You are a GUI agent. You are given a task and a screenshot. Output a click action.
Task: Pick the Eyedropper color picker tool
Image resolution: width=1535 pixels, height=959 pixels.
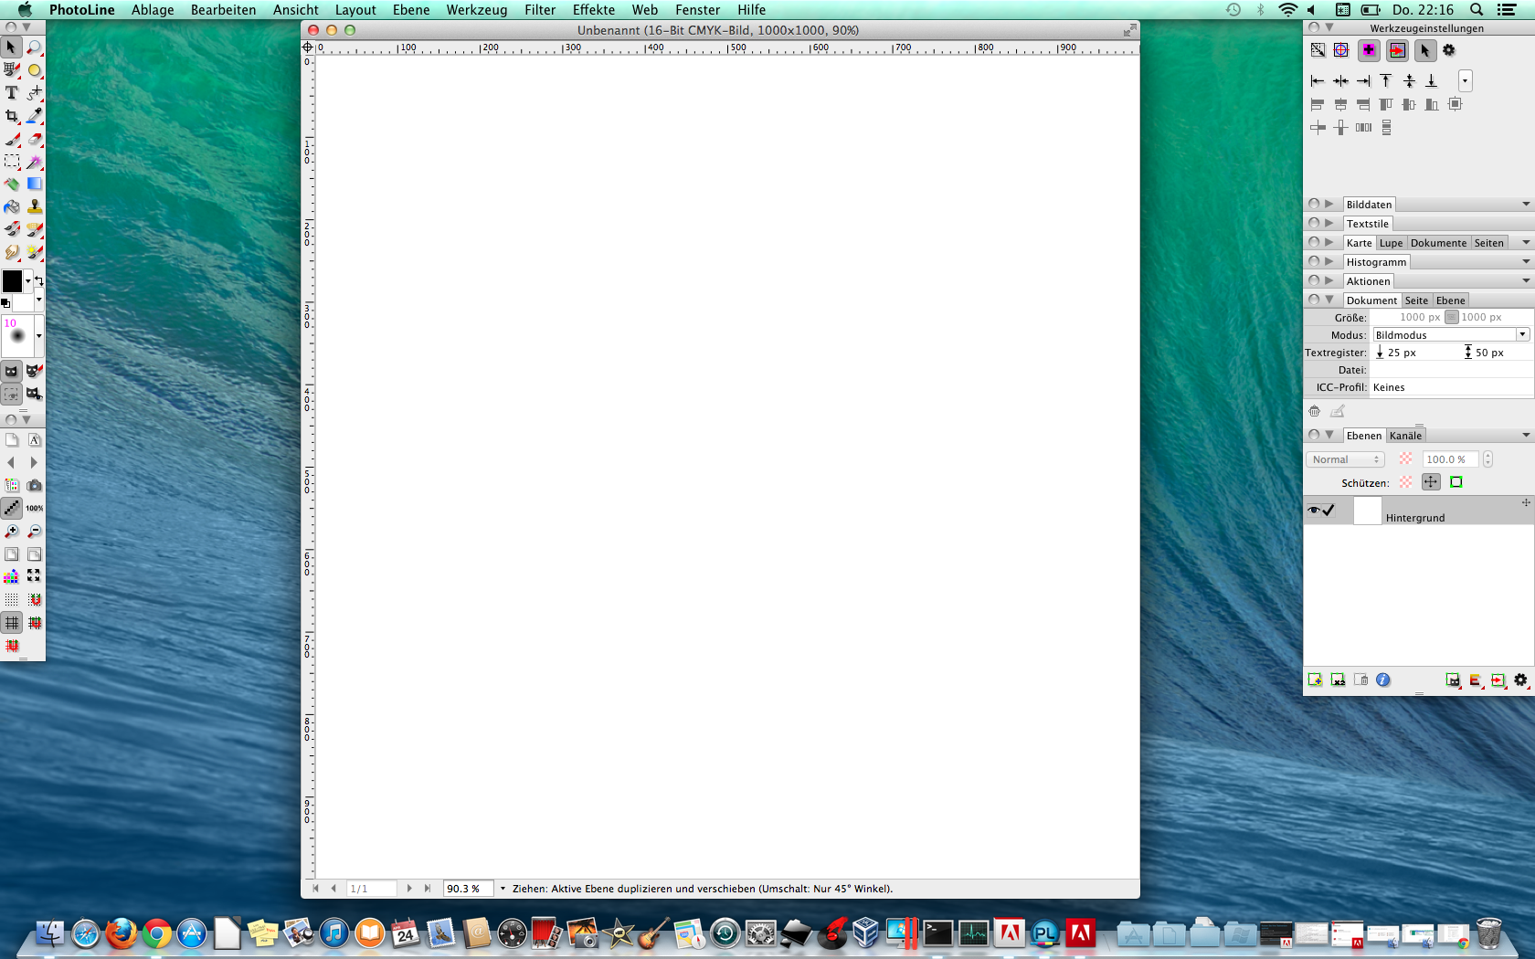35,116
